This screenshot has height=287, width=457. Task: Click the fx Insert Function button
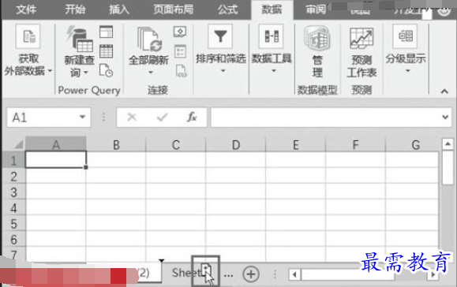point(192,117)
